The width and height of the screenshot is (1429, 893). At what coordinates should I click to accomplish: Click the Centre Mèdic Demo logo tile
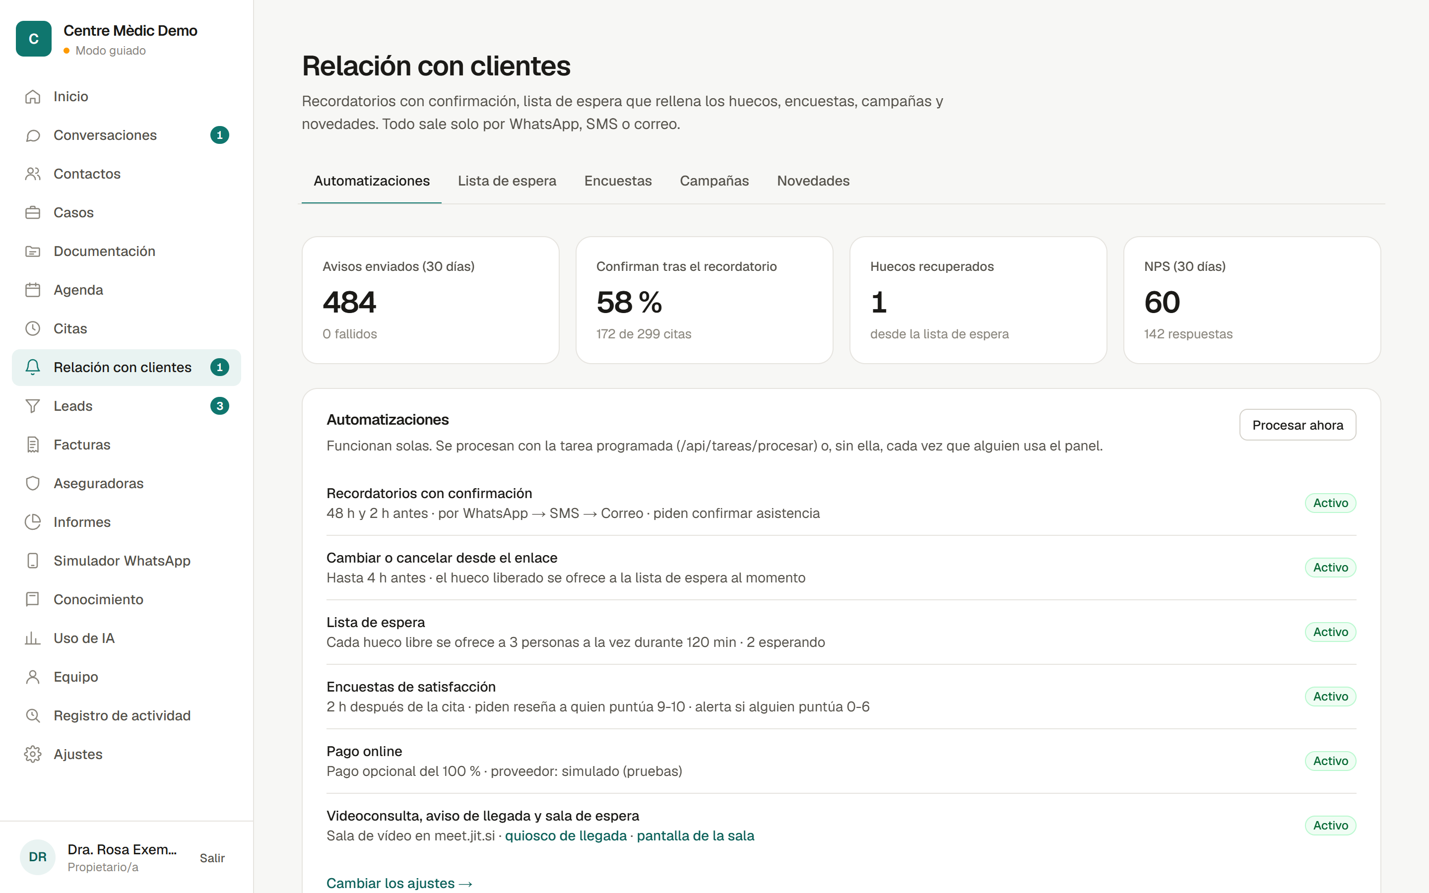pyautogui.click(x=34, y=39)
